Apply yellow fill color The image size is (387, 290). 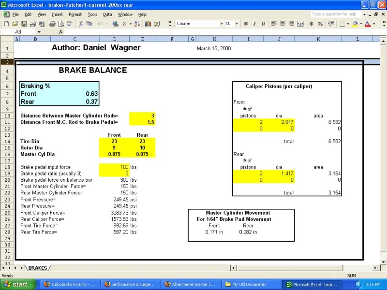pos(355,24)
